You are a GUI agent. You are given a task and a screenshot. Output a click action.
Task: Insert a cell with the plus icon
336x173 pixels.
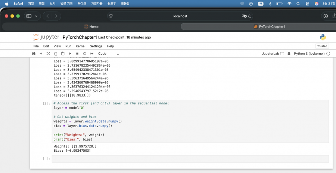pyautogui.click(x=41, y=54)
